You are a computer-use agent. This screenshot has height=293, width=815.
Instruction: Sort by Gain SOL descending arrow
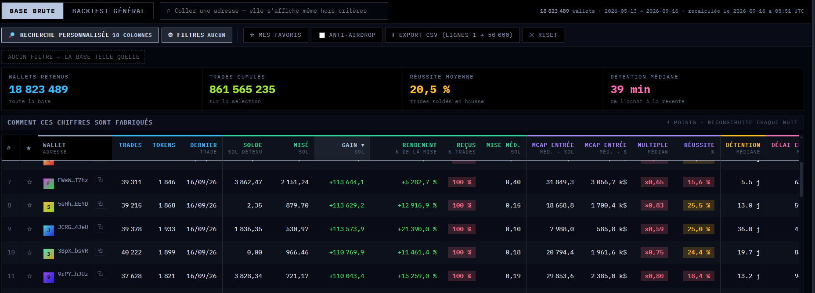coord(363,145)
